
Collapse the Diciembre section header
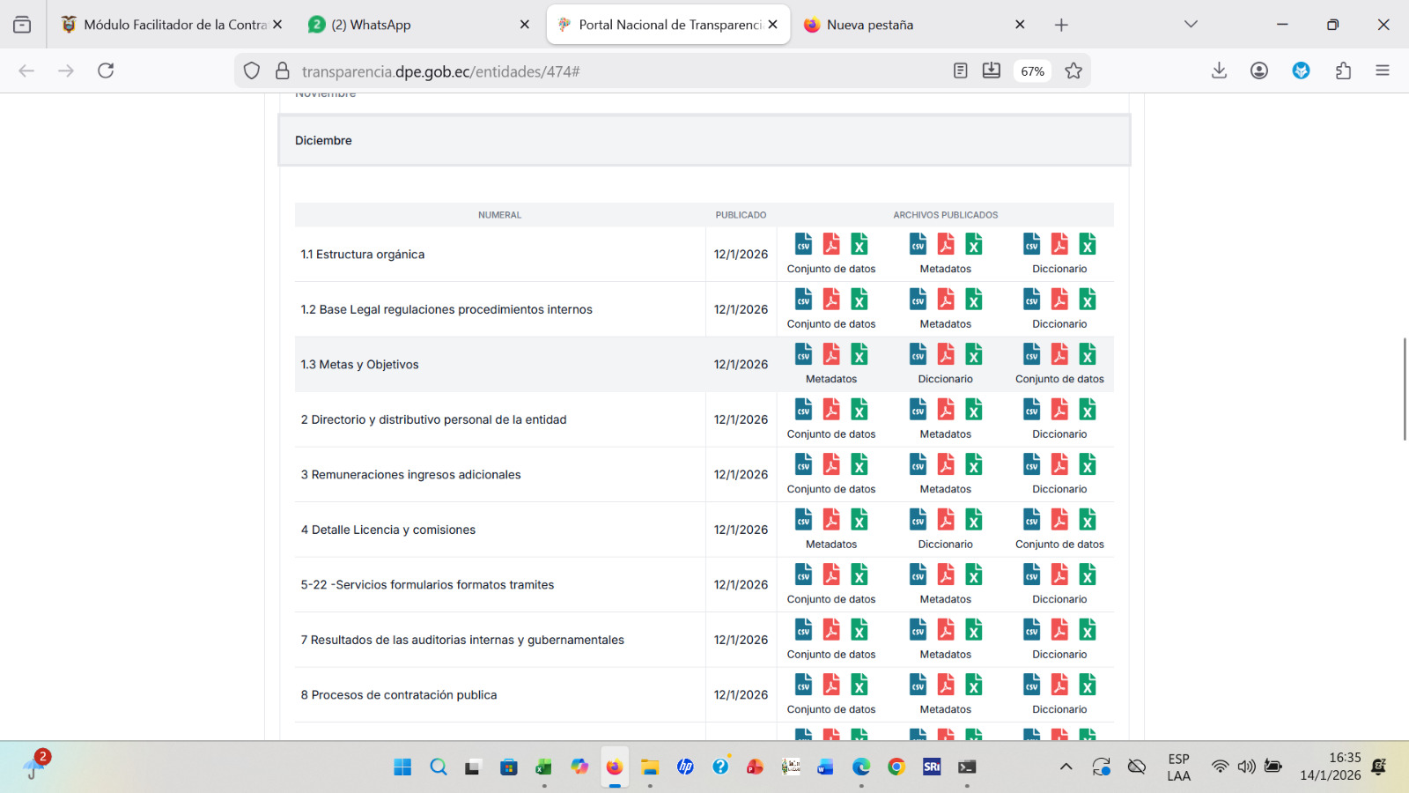(704, 140)
